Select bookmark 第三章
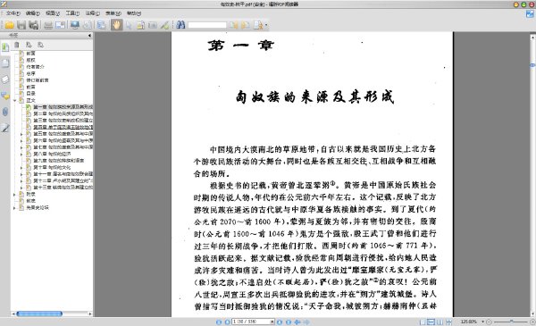Viewport: 536px width, 326px height. tap(63, 121)
